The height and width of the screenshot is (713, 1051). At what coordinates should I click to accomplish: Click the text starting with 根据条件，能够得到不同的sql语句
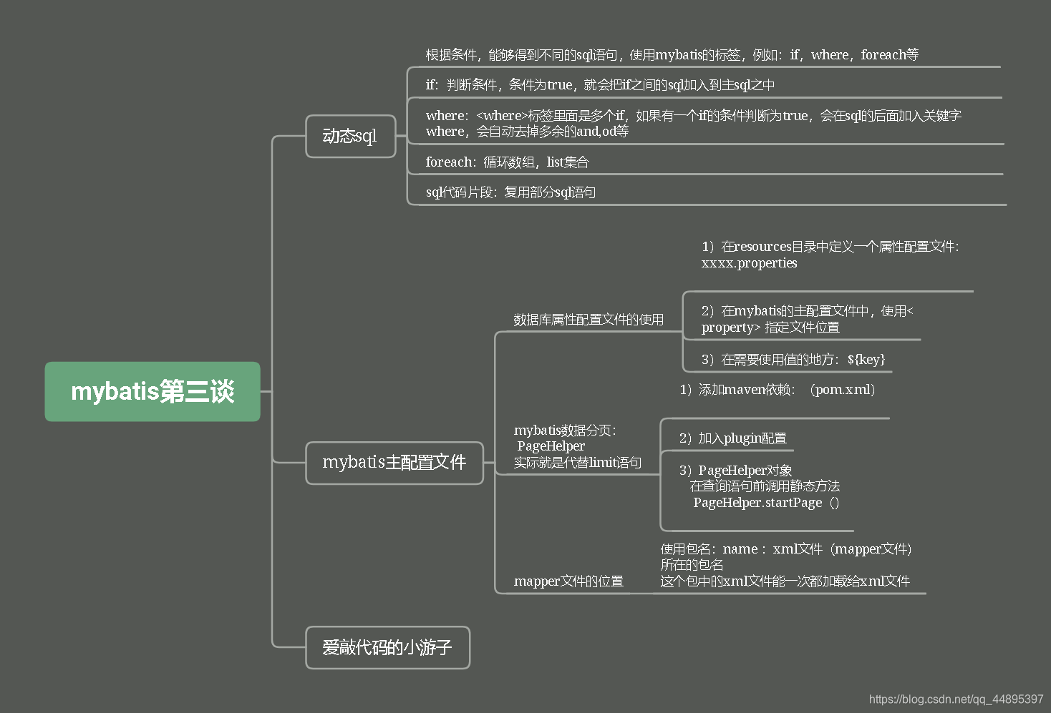672,55
